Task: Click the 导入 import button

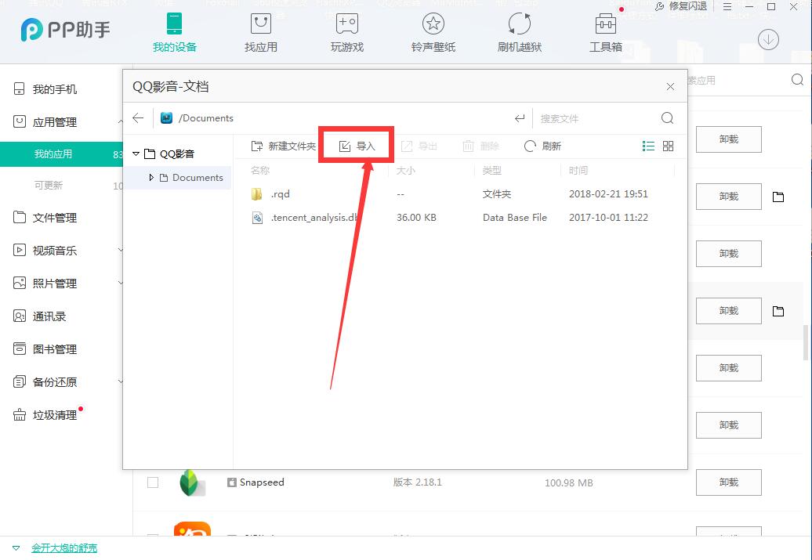Action: point(357,146)
